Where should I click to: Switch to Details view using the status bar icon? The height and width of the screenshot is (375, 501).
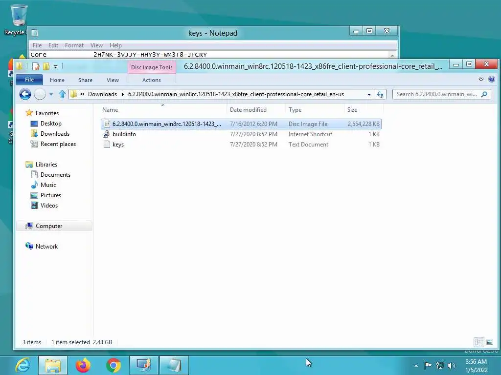pos(479,342)
